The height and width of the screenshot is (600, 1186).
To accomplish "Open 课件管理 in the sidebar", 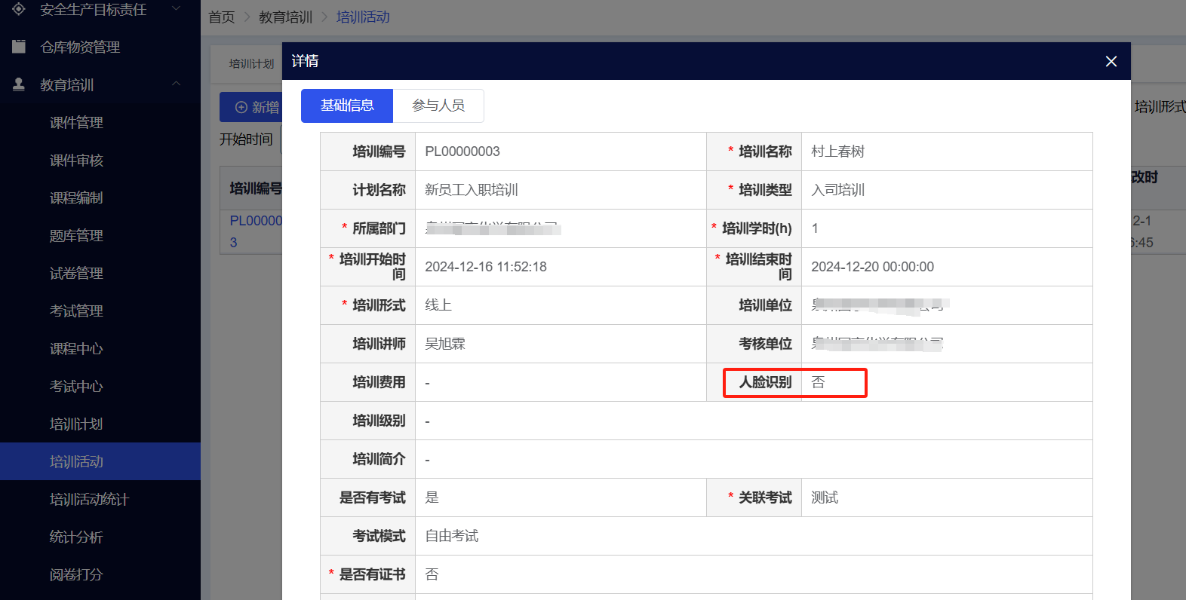I will 76,122.
